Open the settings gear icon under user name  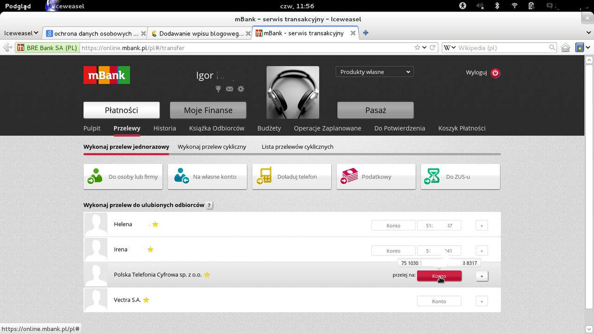(x=240, y=89)
